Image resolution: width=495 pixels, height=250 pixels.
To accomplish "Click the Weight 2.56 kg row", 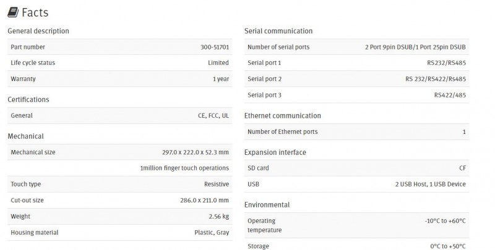I will tap(119, 216).
